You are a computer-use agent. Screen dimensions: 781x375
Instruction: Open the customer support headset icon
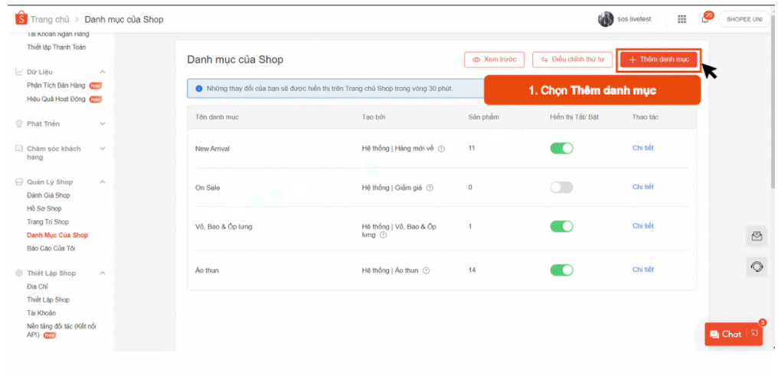tap(756, 267)
